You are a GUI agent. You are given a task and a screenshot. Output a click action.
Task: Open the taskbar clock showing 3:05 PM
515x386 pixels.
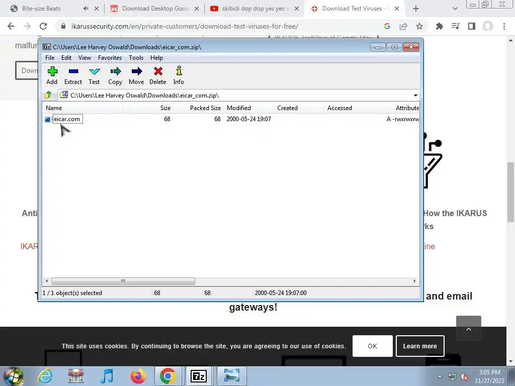click(x=489, y=376)
